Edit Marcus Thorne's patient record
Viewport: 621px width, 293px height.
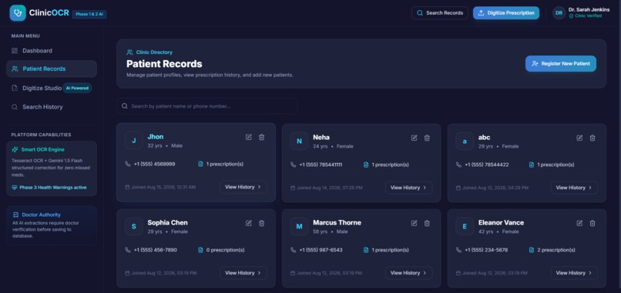coord(415,223)
